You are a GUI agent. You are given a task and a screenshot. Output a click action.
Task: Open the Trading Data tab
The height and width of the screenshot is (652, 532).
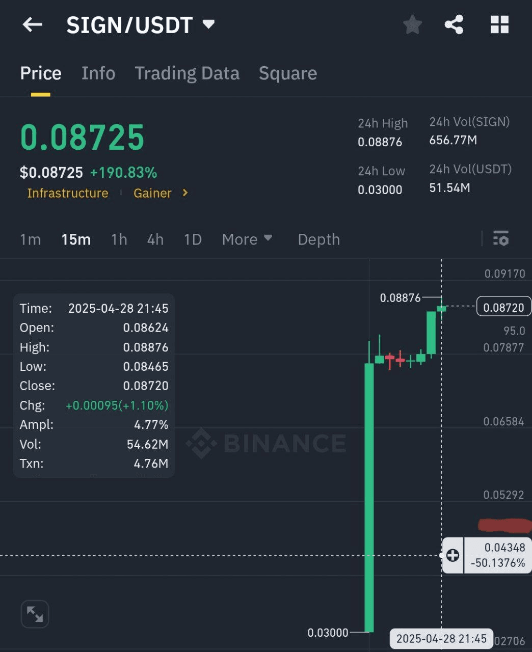coord(187,73)
